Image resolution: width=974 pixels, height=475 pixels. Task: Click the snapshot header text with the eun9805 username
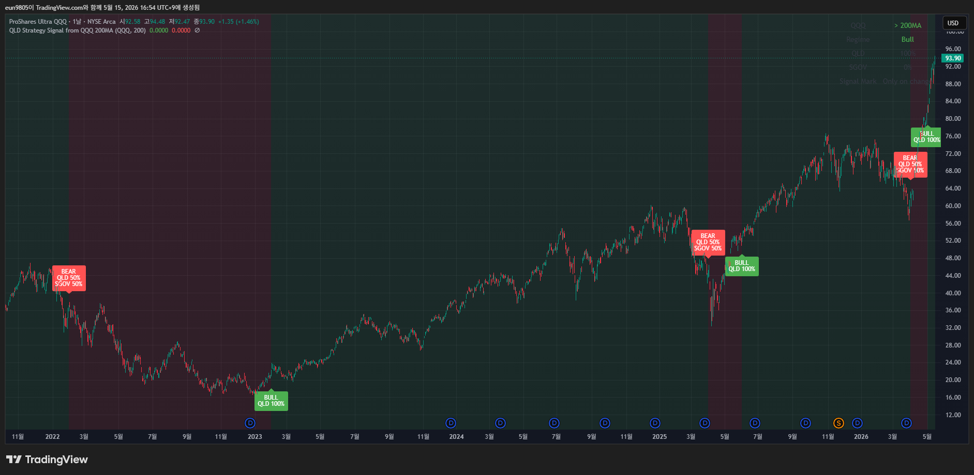[x=102, y=8]
